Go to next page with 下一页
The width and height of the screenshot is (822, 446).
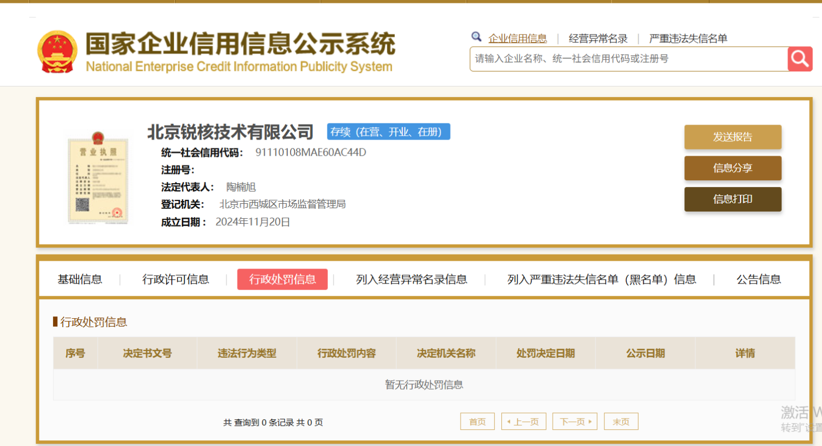click(x=574, y=422)
